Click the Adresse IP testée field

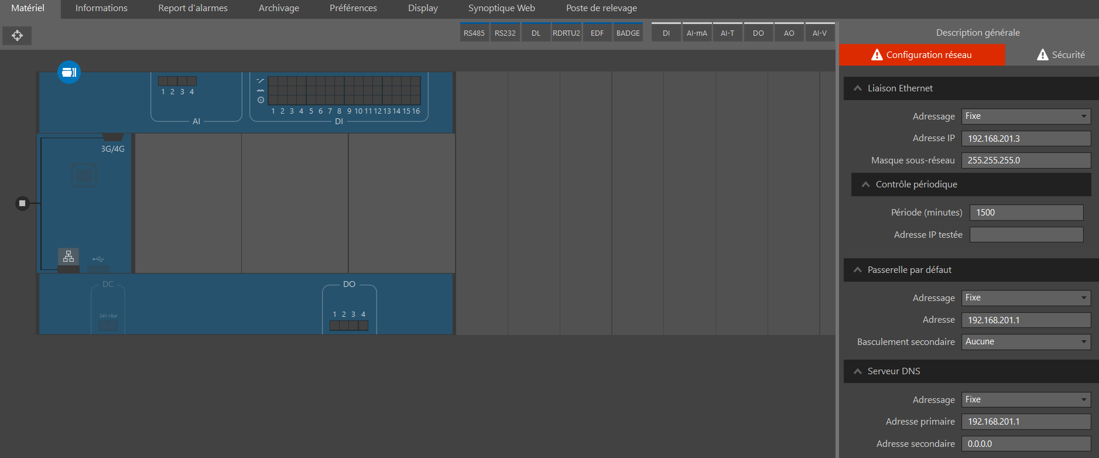click(1026, 235)
